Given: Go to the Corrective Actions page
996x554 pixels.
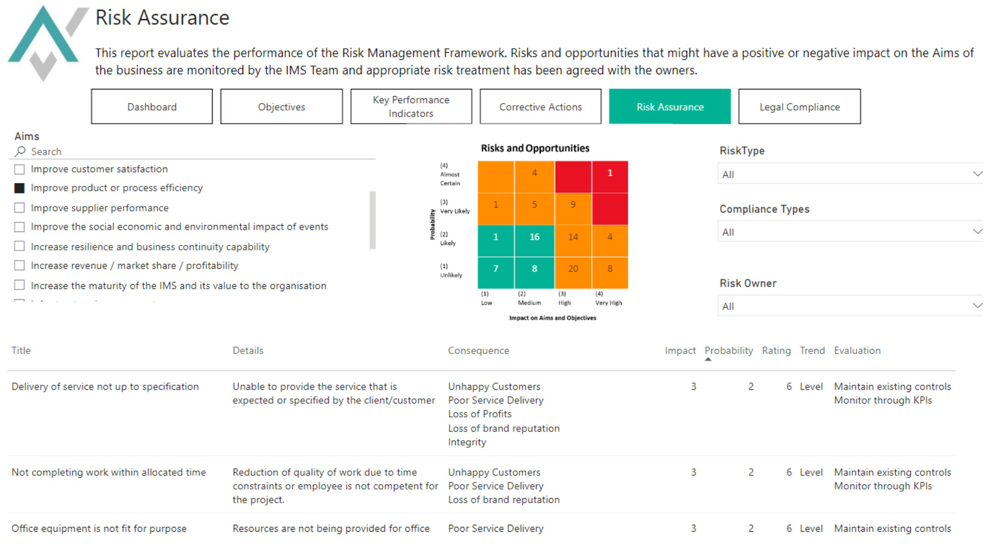Looking at the screenshot, I should coord(540,107).
